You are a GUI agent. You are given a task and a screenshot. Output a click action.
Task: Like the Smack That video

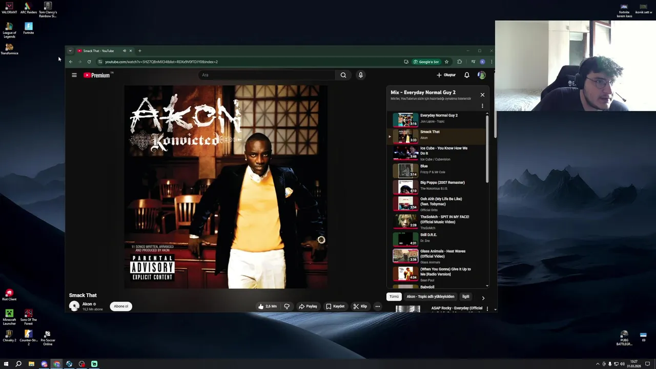tap(268, 306)
